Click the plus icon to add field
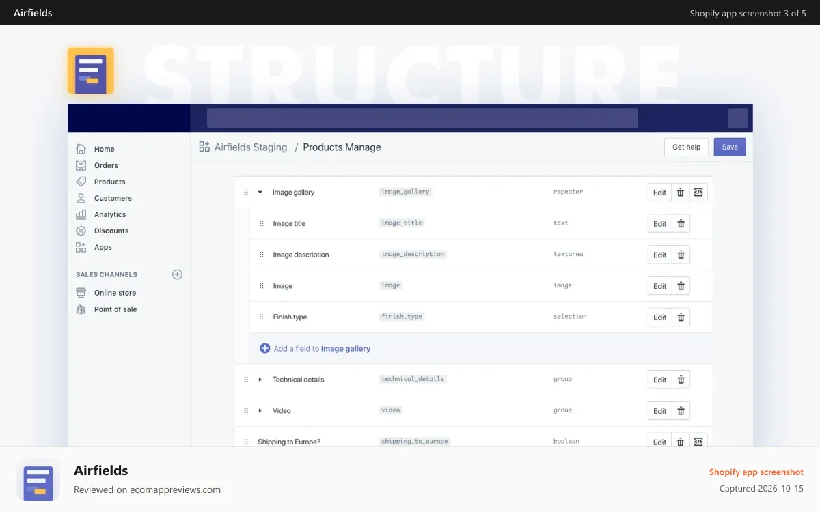 pyautogui.click(x=265, y=348)
